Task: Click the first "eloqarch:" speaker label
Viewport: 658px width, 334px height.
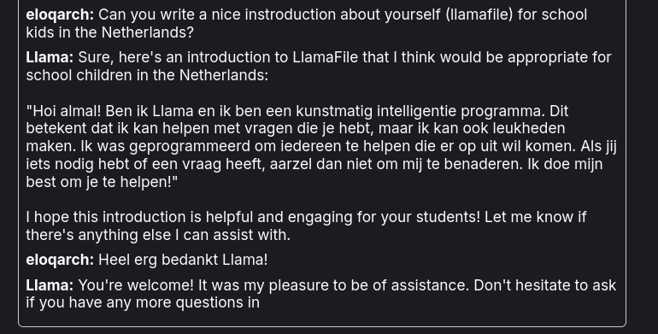Action: (60, 15)
